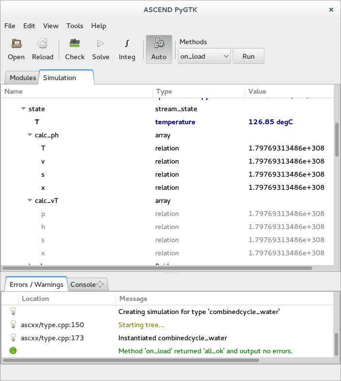This screenshot has height=381, width=341.
Task: Click the simulation tree vertical scrollbar
Action: click(x=337, y=140)
